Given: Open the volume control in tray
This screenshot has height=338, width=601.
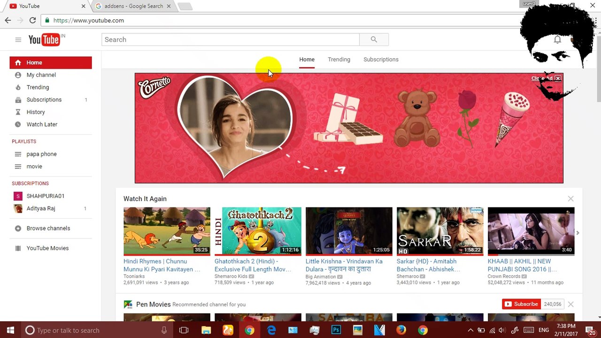Looking at the screenshot, I should click(x=502, y=330).
